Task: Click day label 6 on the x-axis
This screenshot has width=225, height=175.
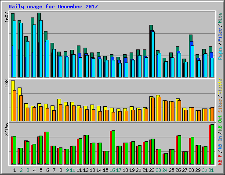Action: pos(47,170)
